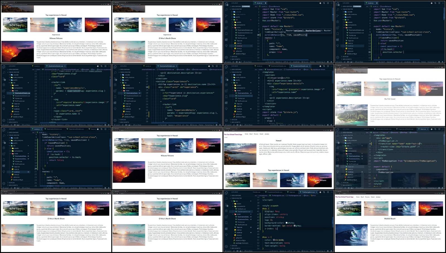Screen dimensions: 446x253
Task: Open Kilauea Volcano card on Hawaii page frame
Action: (319, 180)
